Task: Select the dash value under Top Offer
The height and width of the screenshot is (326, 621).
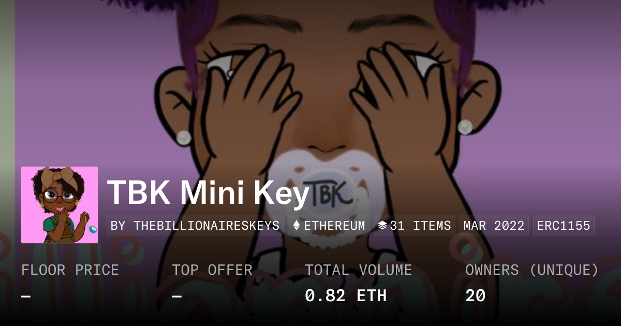Action: click(x=177, y=296)
